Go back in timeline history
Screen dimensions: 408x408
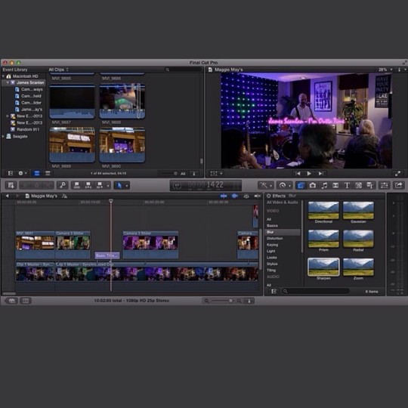[8, 196]
